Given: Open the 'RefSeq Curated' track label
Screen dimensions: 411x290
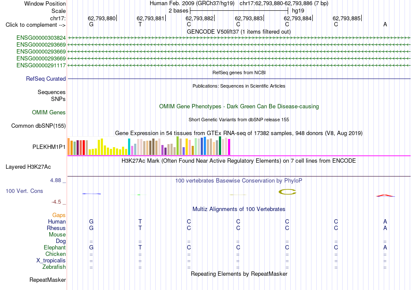Looking at the screenshot, I should click(x=46, y=79).
